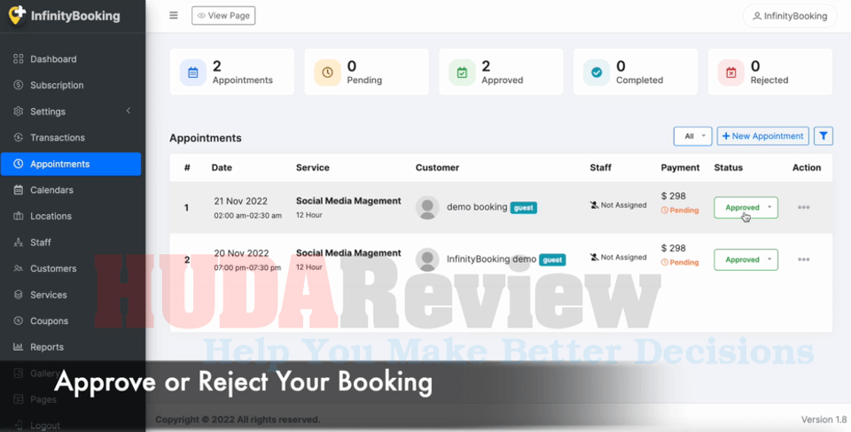Viewport: 851px width, 432px height.
Task: Open Approved status dropdown for demo booking
Action: click(x=746, y=208)
